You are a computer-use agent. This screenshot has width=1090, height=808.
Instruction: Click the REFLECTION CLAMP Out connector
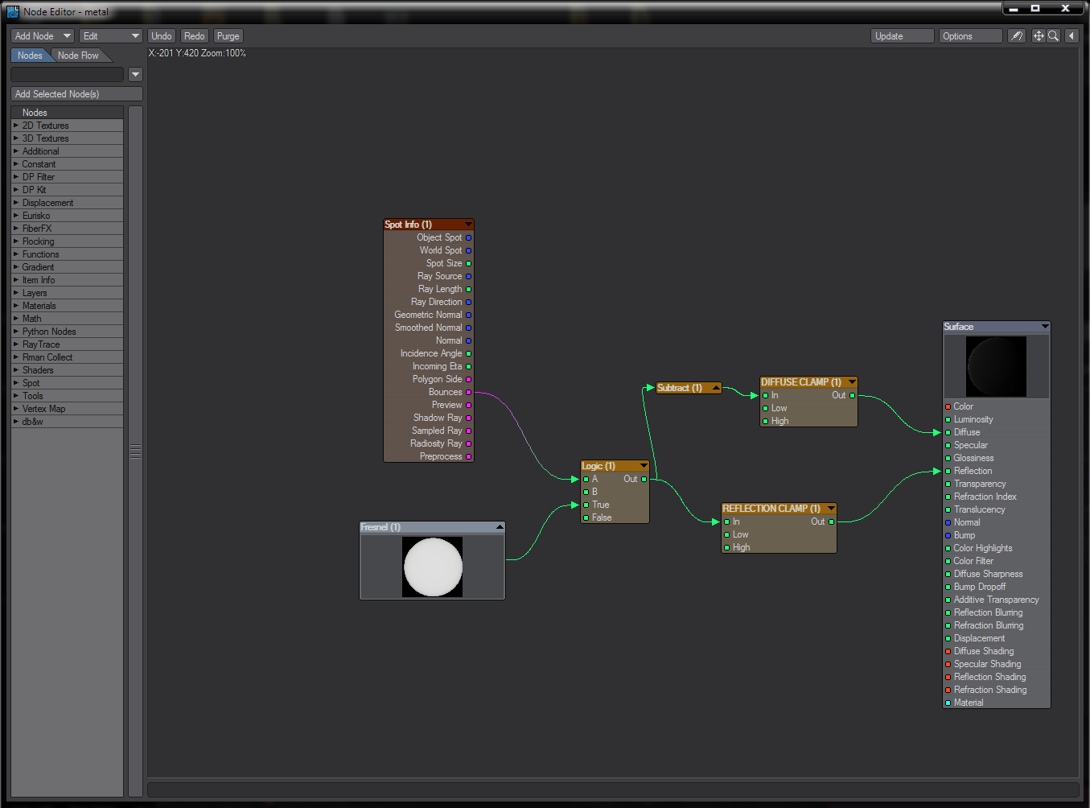pos(831,521)
